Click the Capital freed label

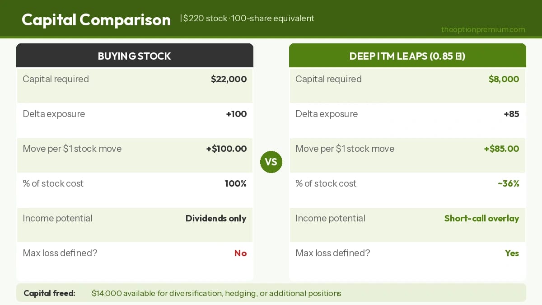click(49, 293)
